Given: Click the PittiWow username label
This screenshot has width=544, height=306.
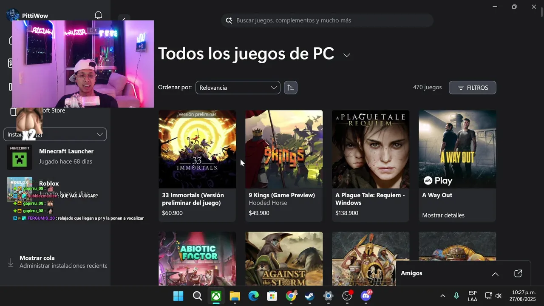Looking at the screenshot, I should point(35,16).
